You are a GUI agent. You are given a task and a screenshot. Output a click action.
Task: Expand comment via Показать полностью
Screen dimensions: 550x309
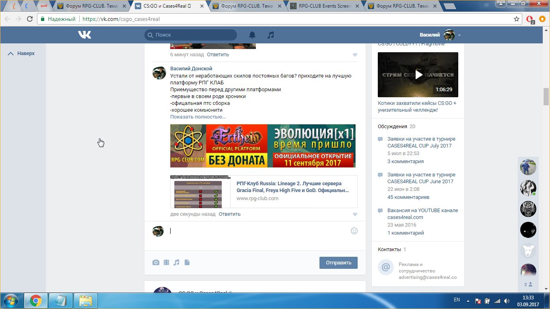198,117
